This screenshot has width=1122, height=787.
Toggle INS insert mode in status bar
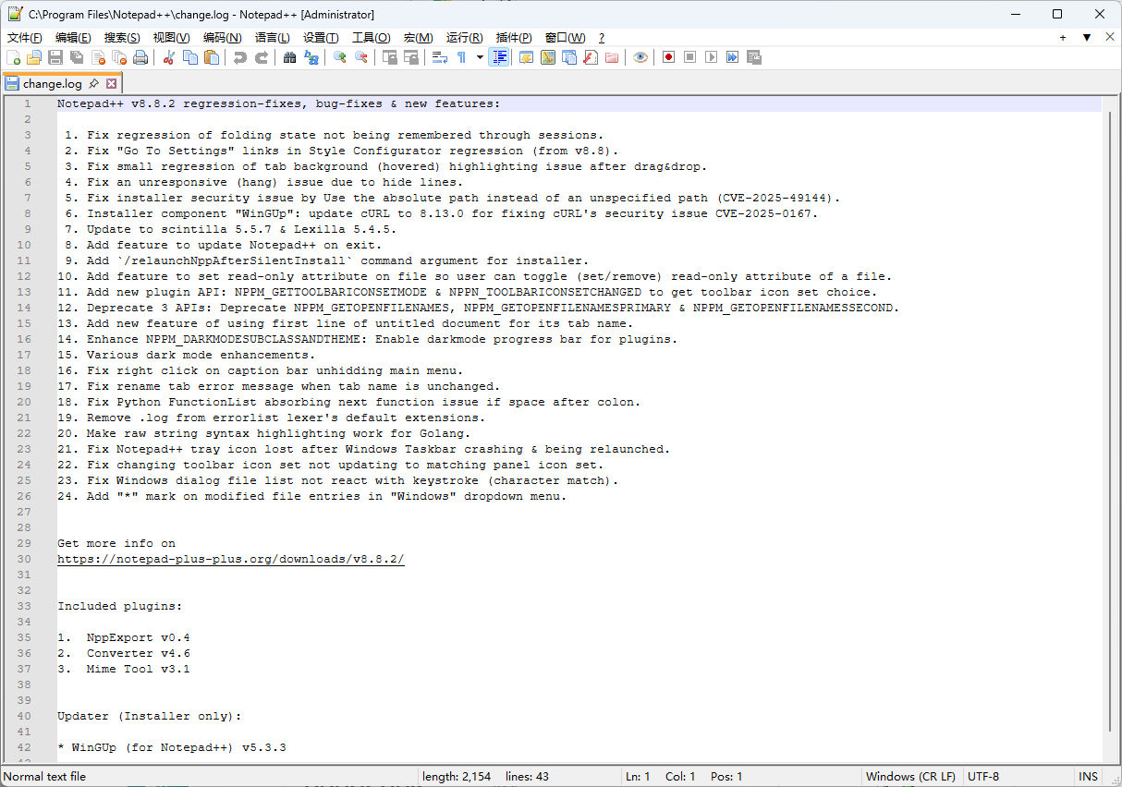[1088, 777]
